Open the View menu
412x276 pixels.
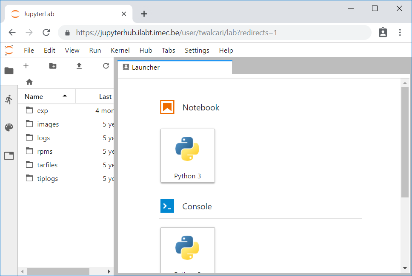click(72, 51)
